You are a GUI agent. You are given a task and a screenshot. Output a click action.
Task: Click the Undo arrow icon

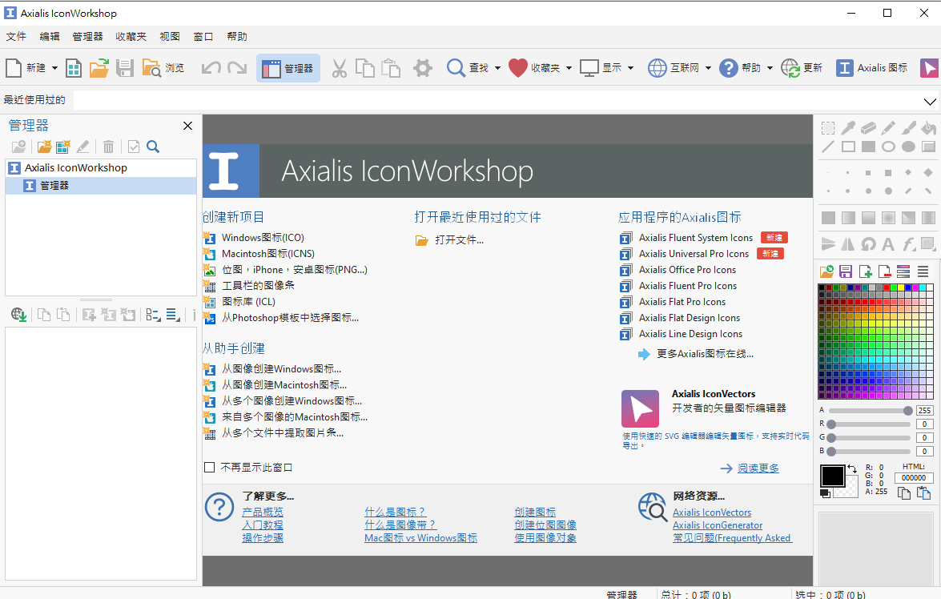click(x=211, y=68)
